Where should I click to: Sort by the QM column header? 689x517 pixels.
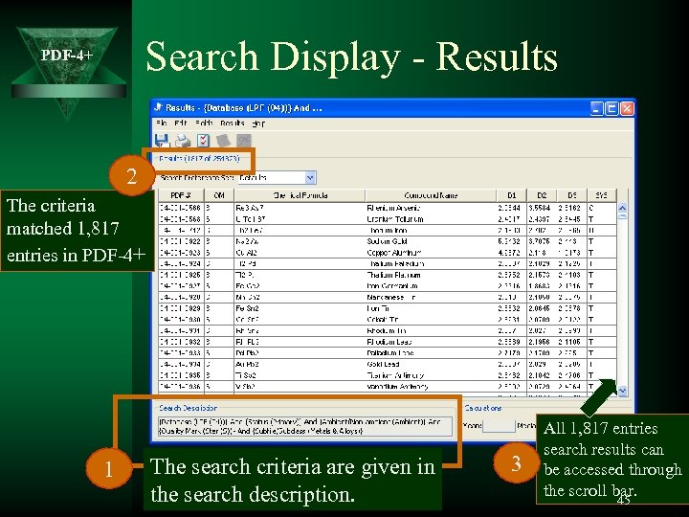(219, 195)
